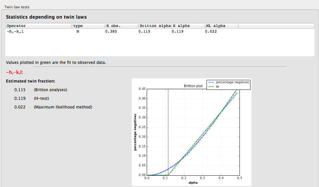
Task: Click the green fit legend entry
Action: [218, 87]
